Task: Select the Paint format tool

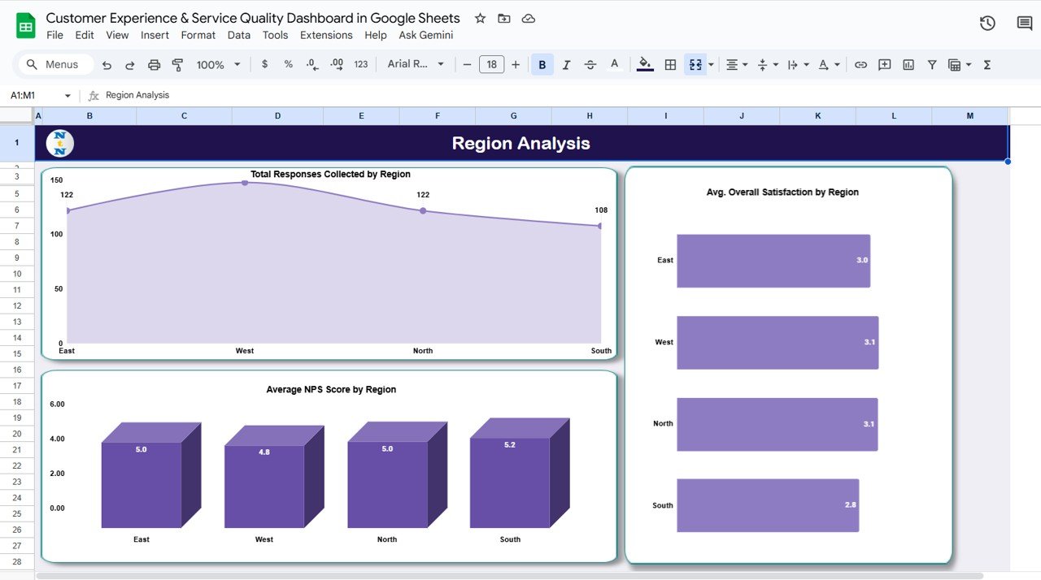Action: [x=177, y=64]
